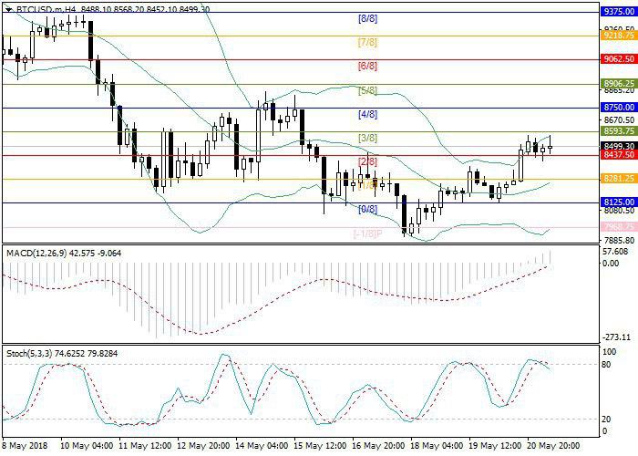Click the [4/8] Murrey level label
Screen dimensions: 638x456
pos(367,114)
